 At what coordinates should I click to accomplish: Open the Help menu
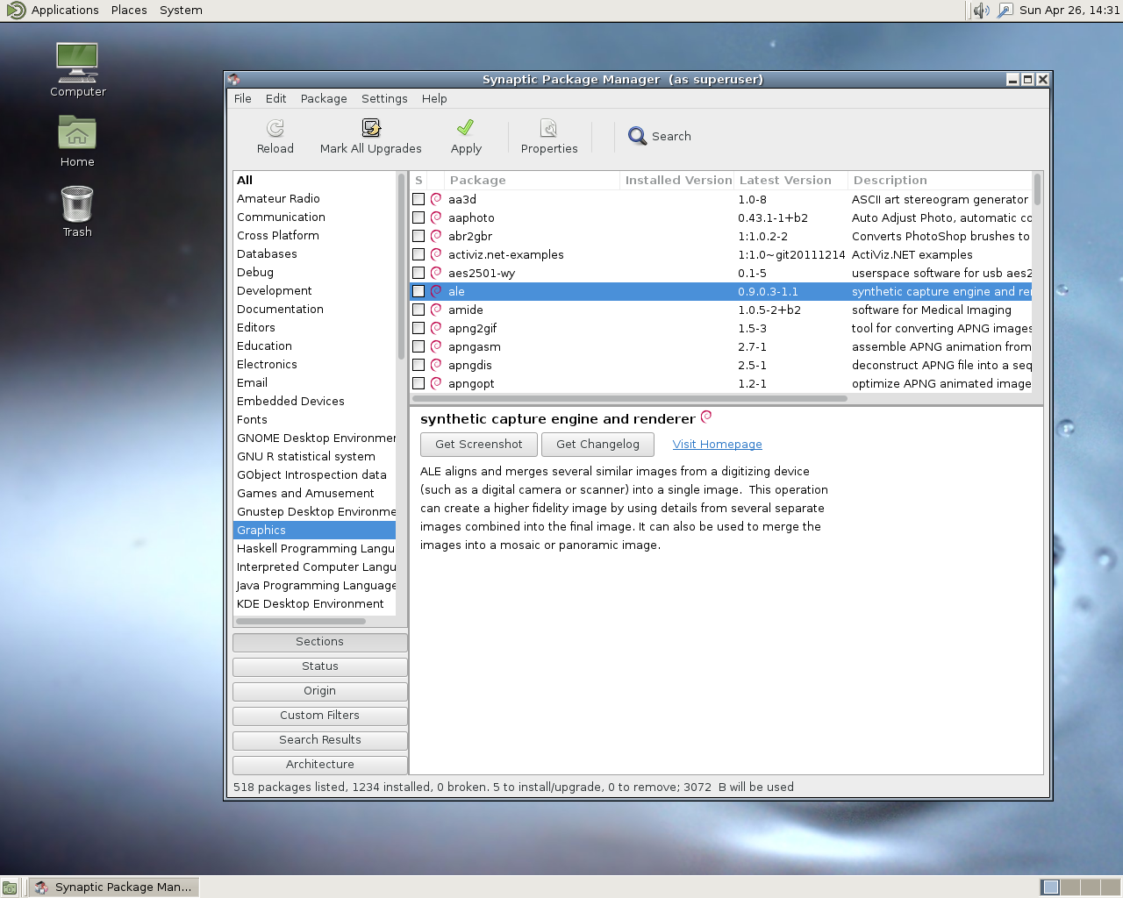click(434, 98)
